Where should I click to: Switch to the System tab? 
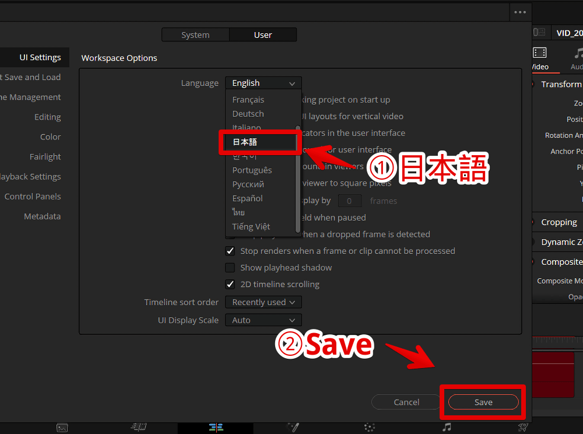[195, 34]
